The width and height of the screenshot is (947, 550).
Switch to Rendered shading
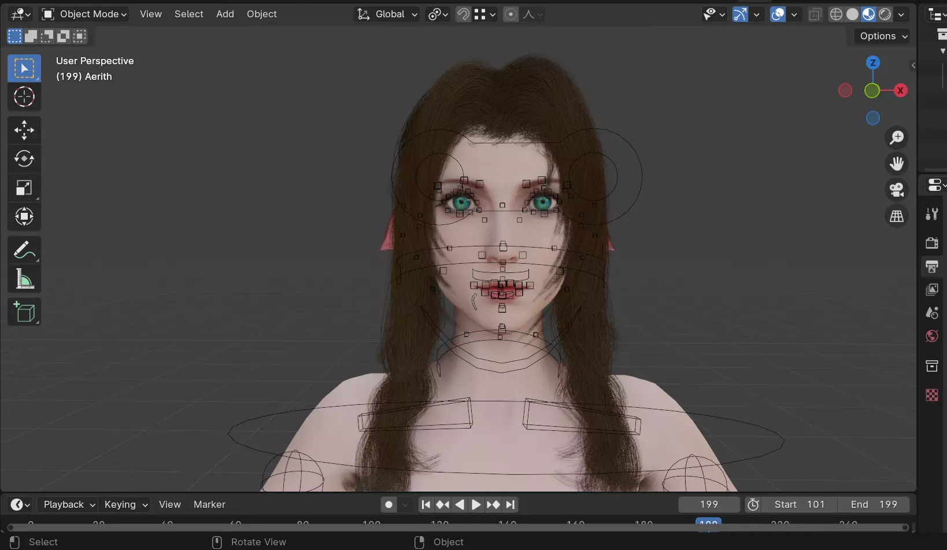[x=885, y=14]
